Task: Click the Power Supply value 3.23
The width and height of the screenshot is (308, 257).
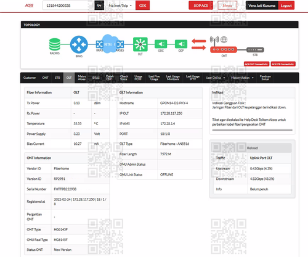Action: [76, 134]
